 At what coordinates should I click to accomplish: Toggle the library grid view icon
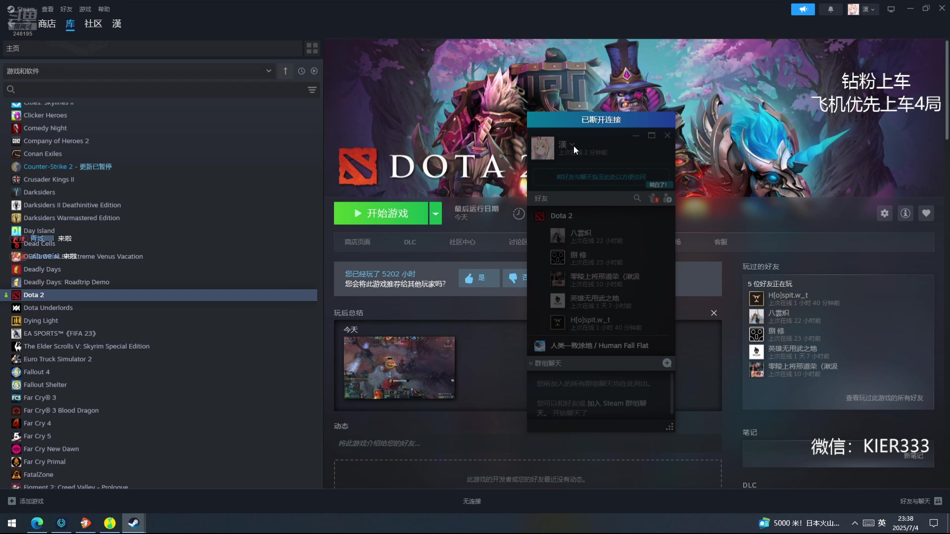pyautogui.click(x=312, y=48)
